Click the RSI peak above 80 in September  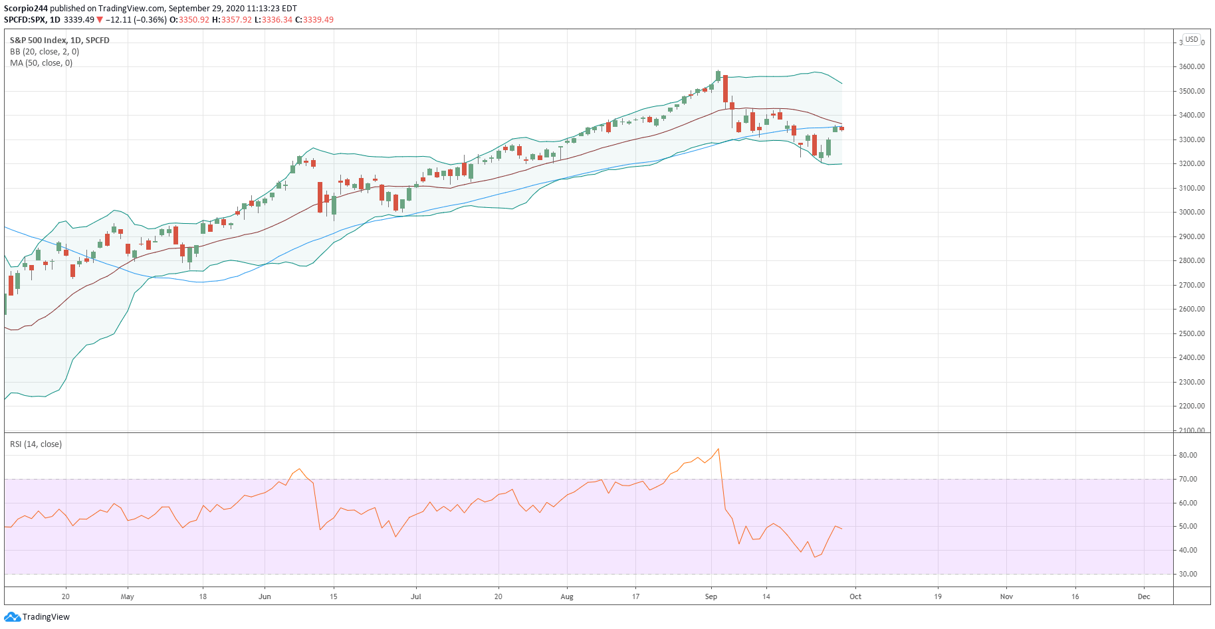point(718,450)
